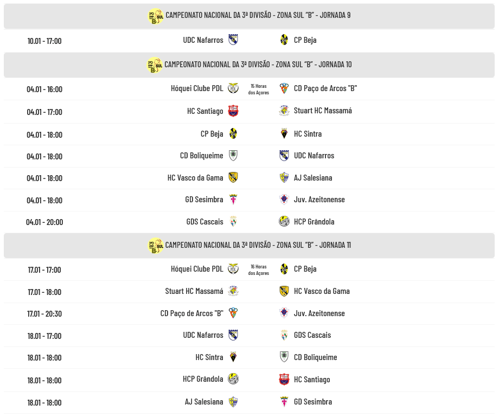Click the Zona Sul B logo in Jornada 11 header
Image resolution: width=499 pixels, height=417 pixels.
point(156,246)
